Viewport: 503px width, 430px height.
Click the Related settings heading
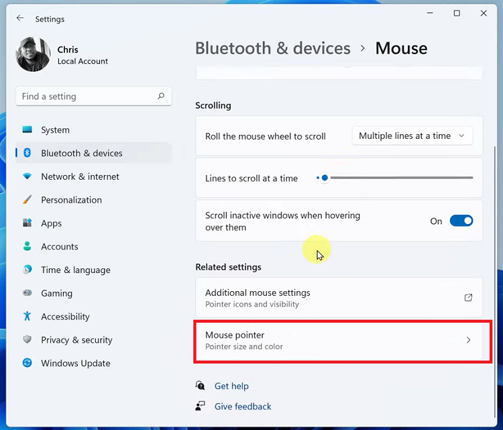[228, 267]
